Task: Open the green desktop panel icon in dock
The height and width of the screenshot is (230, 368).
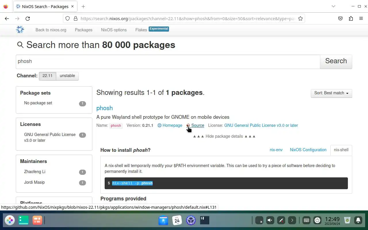Action: [x=24, y=221]
